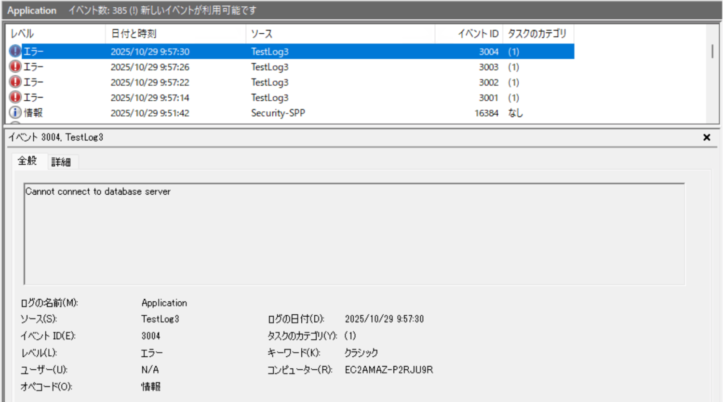Select the 全般 tab
This screenshot has height=402, width=723.
27,161
